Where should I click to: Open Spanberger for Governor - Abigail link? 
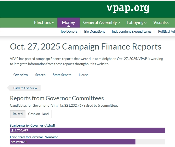click(x=32, y=126)
